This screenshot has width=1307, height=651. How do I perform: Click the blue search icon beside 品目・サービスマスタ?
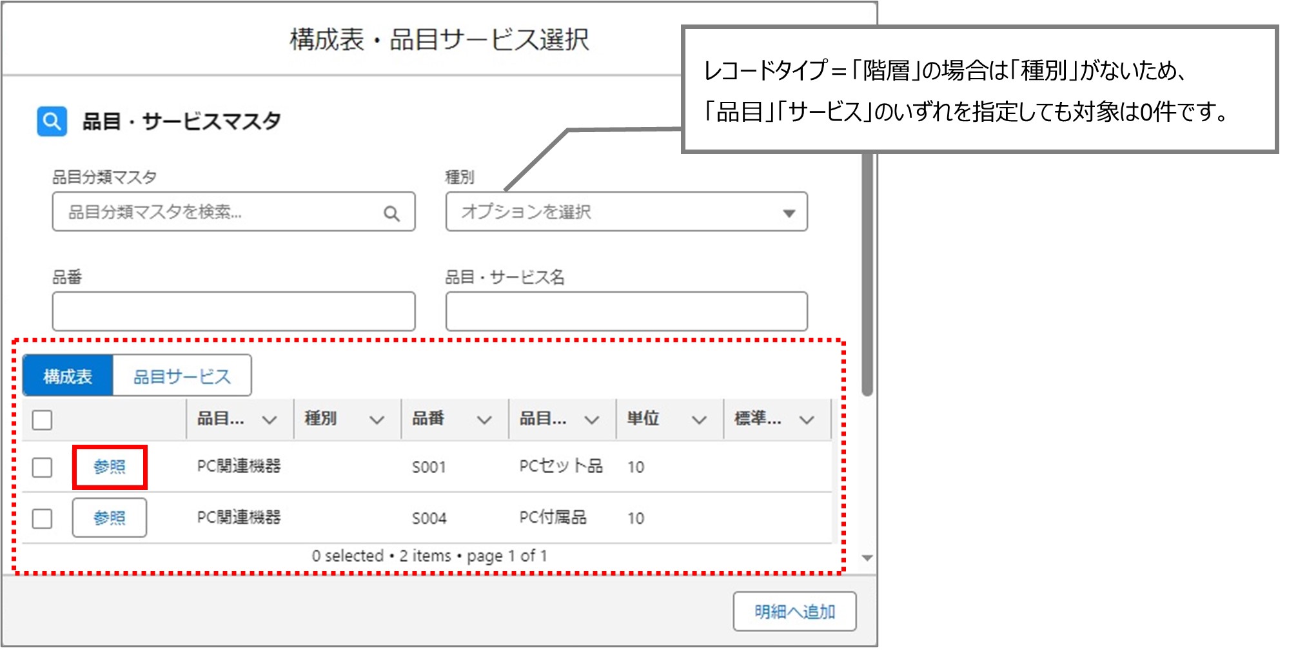coord(52,121)
